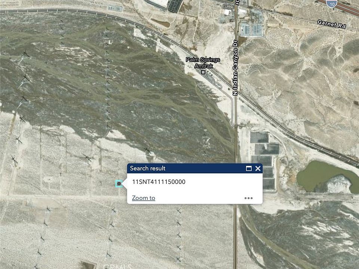Screen dimensions: 359x269
Task: Click the Search result popup title bar
Action: click(x=185, y=168)
